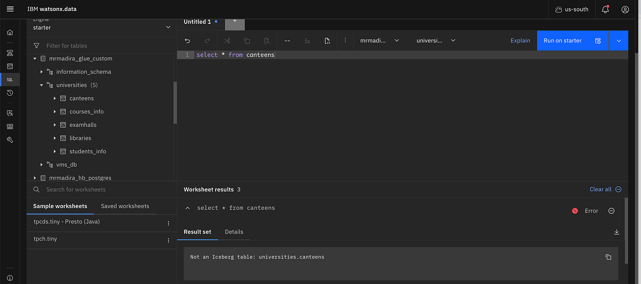Open the mrmadi... catalog dropdown
Viewport: 641px width, 284px height.
380,41
